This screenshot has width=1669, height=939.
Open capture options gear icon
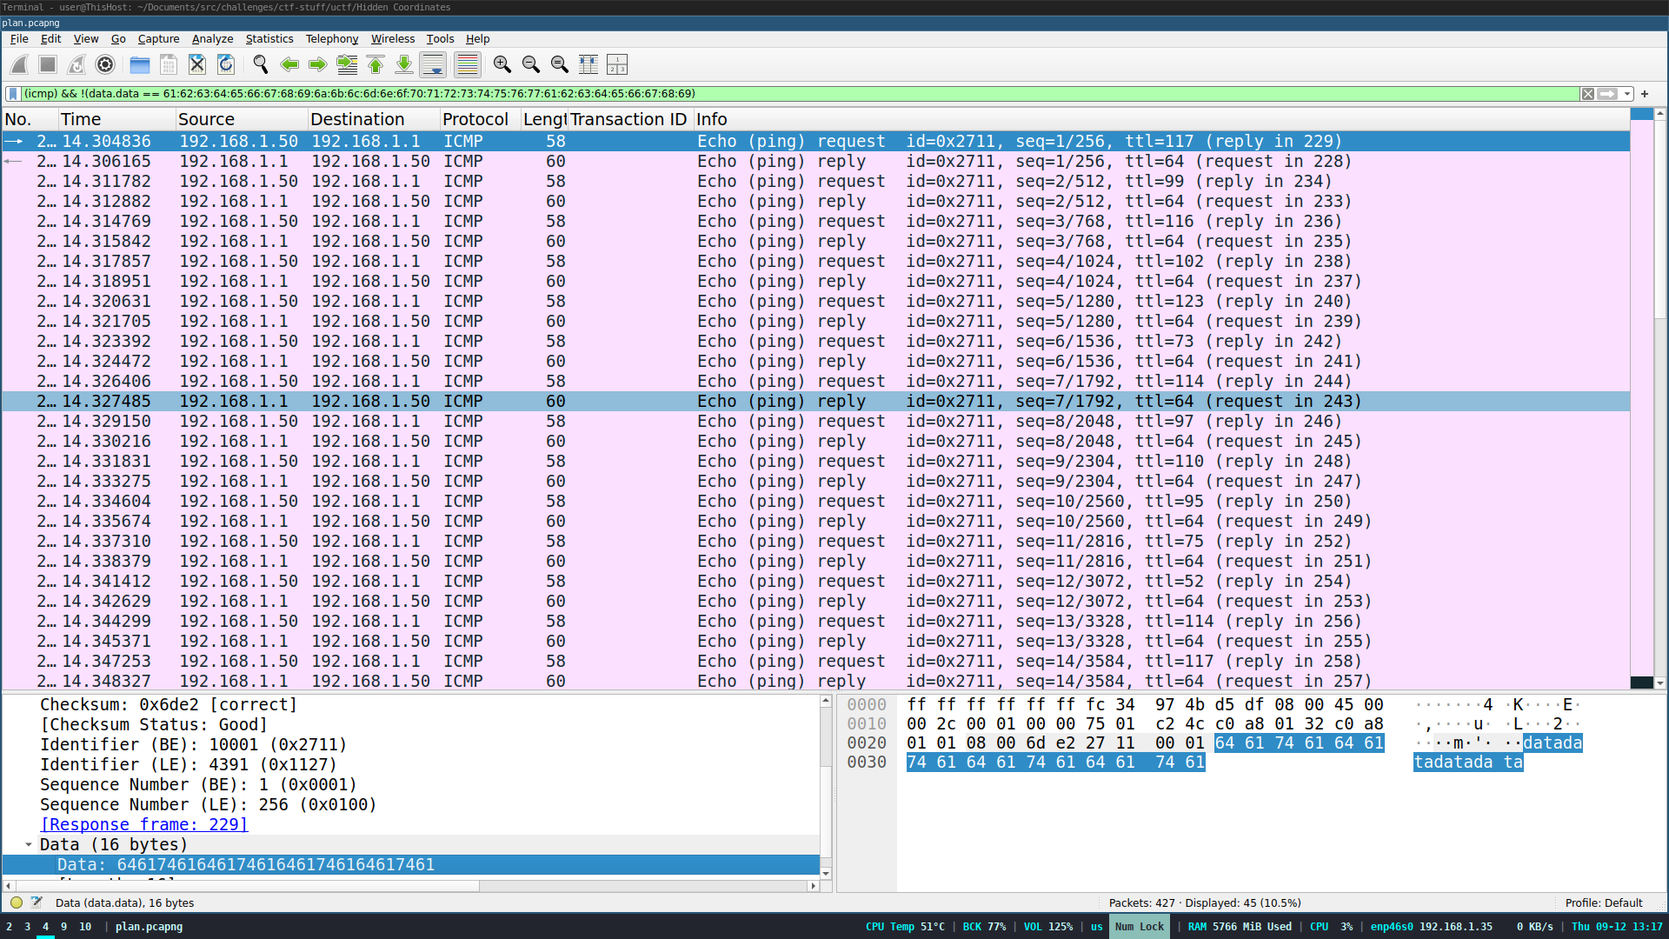(105, 64)
